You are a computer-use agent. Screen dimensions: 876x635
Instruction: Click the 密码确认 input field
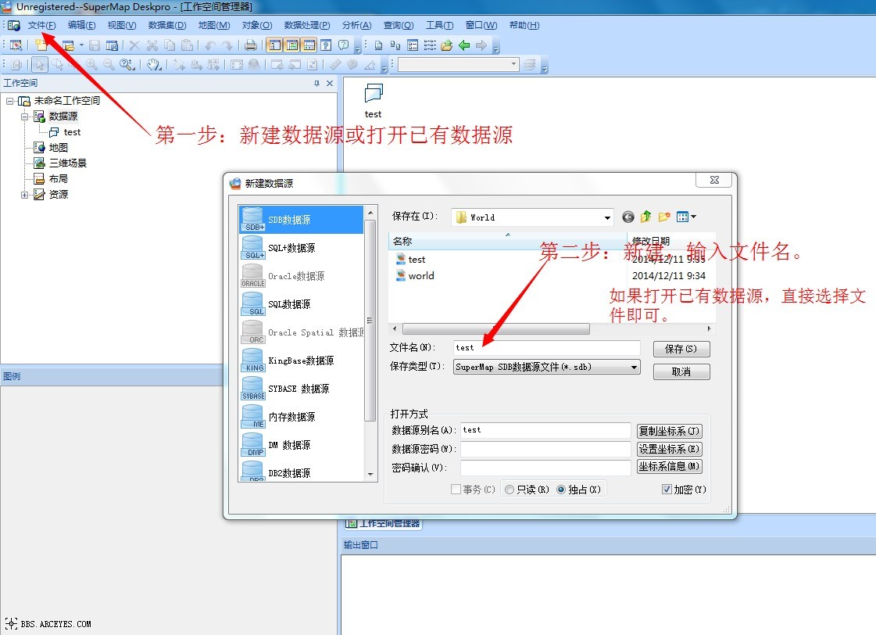point(545,468)
